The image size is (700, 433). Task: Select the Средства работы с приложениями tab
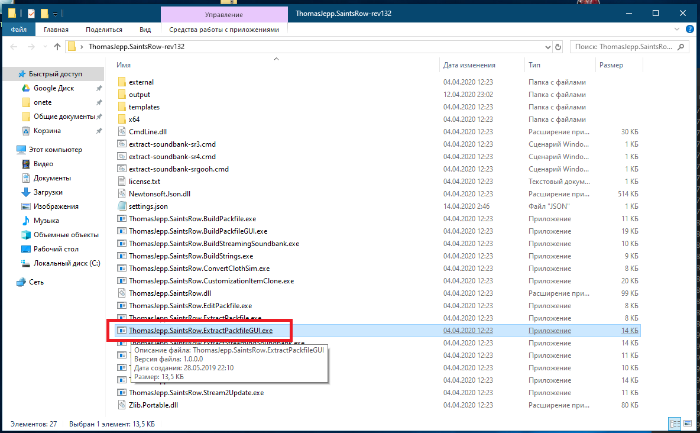[x=224, y=30]
